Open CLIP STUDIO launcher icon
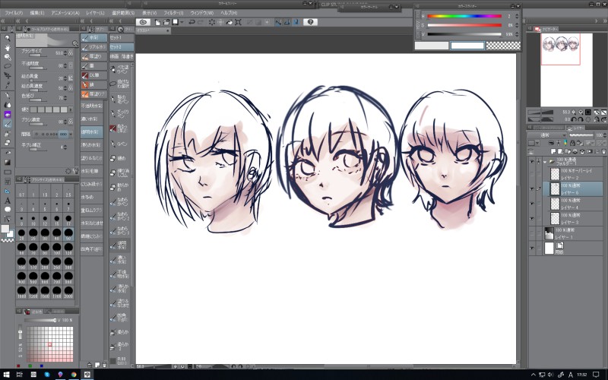The height and width of the screenshot is (380, 608). 143,22
